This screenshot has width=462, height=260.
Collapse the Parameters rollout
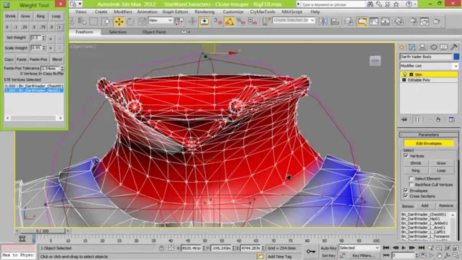click(428, 135)
